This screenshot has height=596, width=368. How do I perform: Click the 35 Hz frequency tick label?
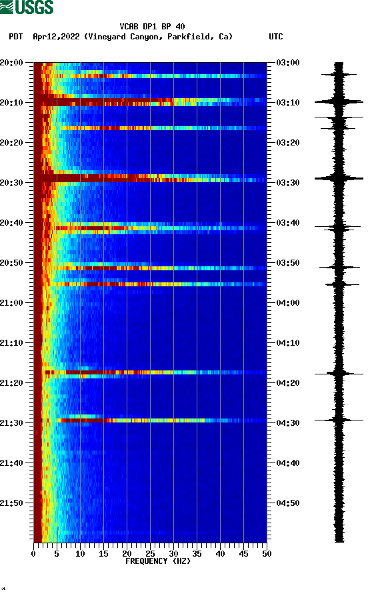point(197,554)
